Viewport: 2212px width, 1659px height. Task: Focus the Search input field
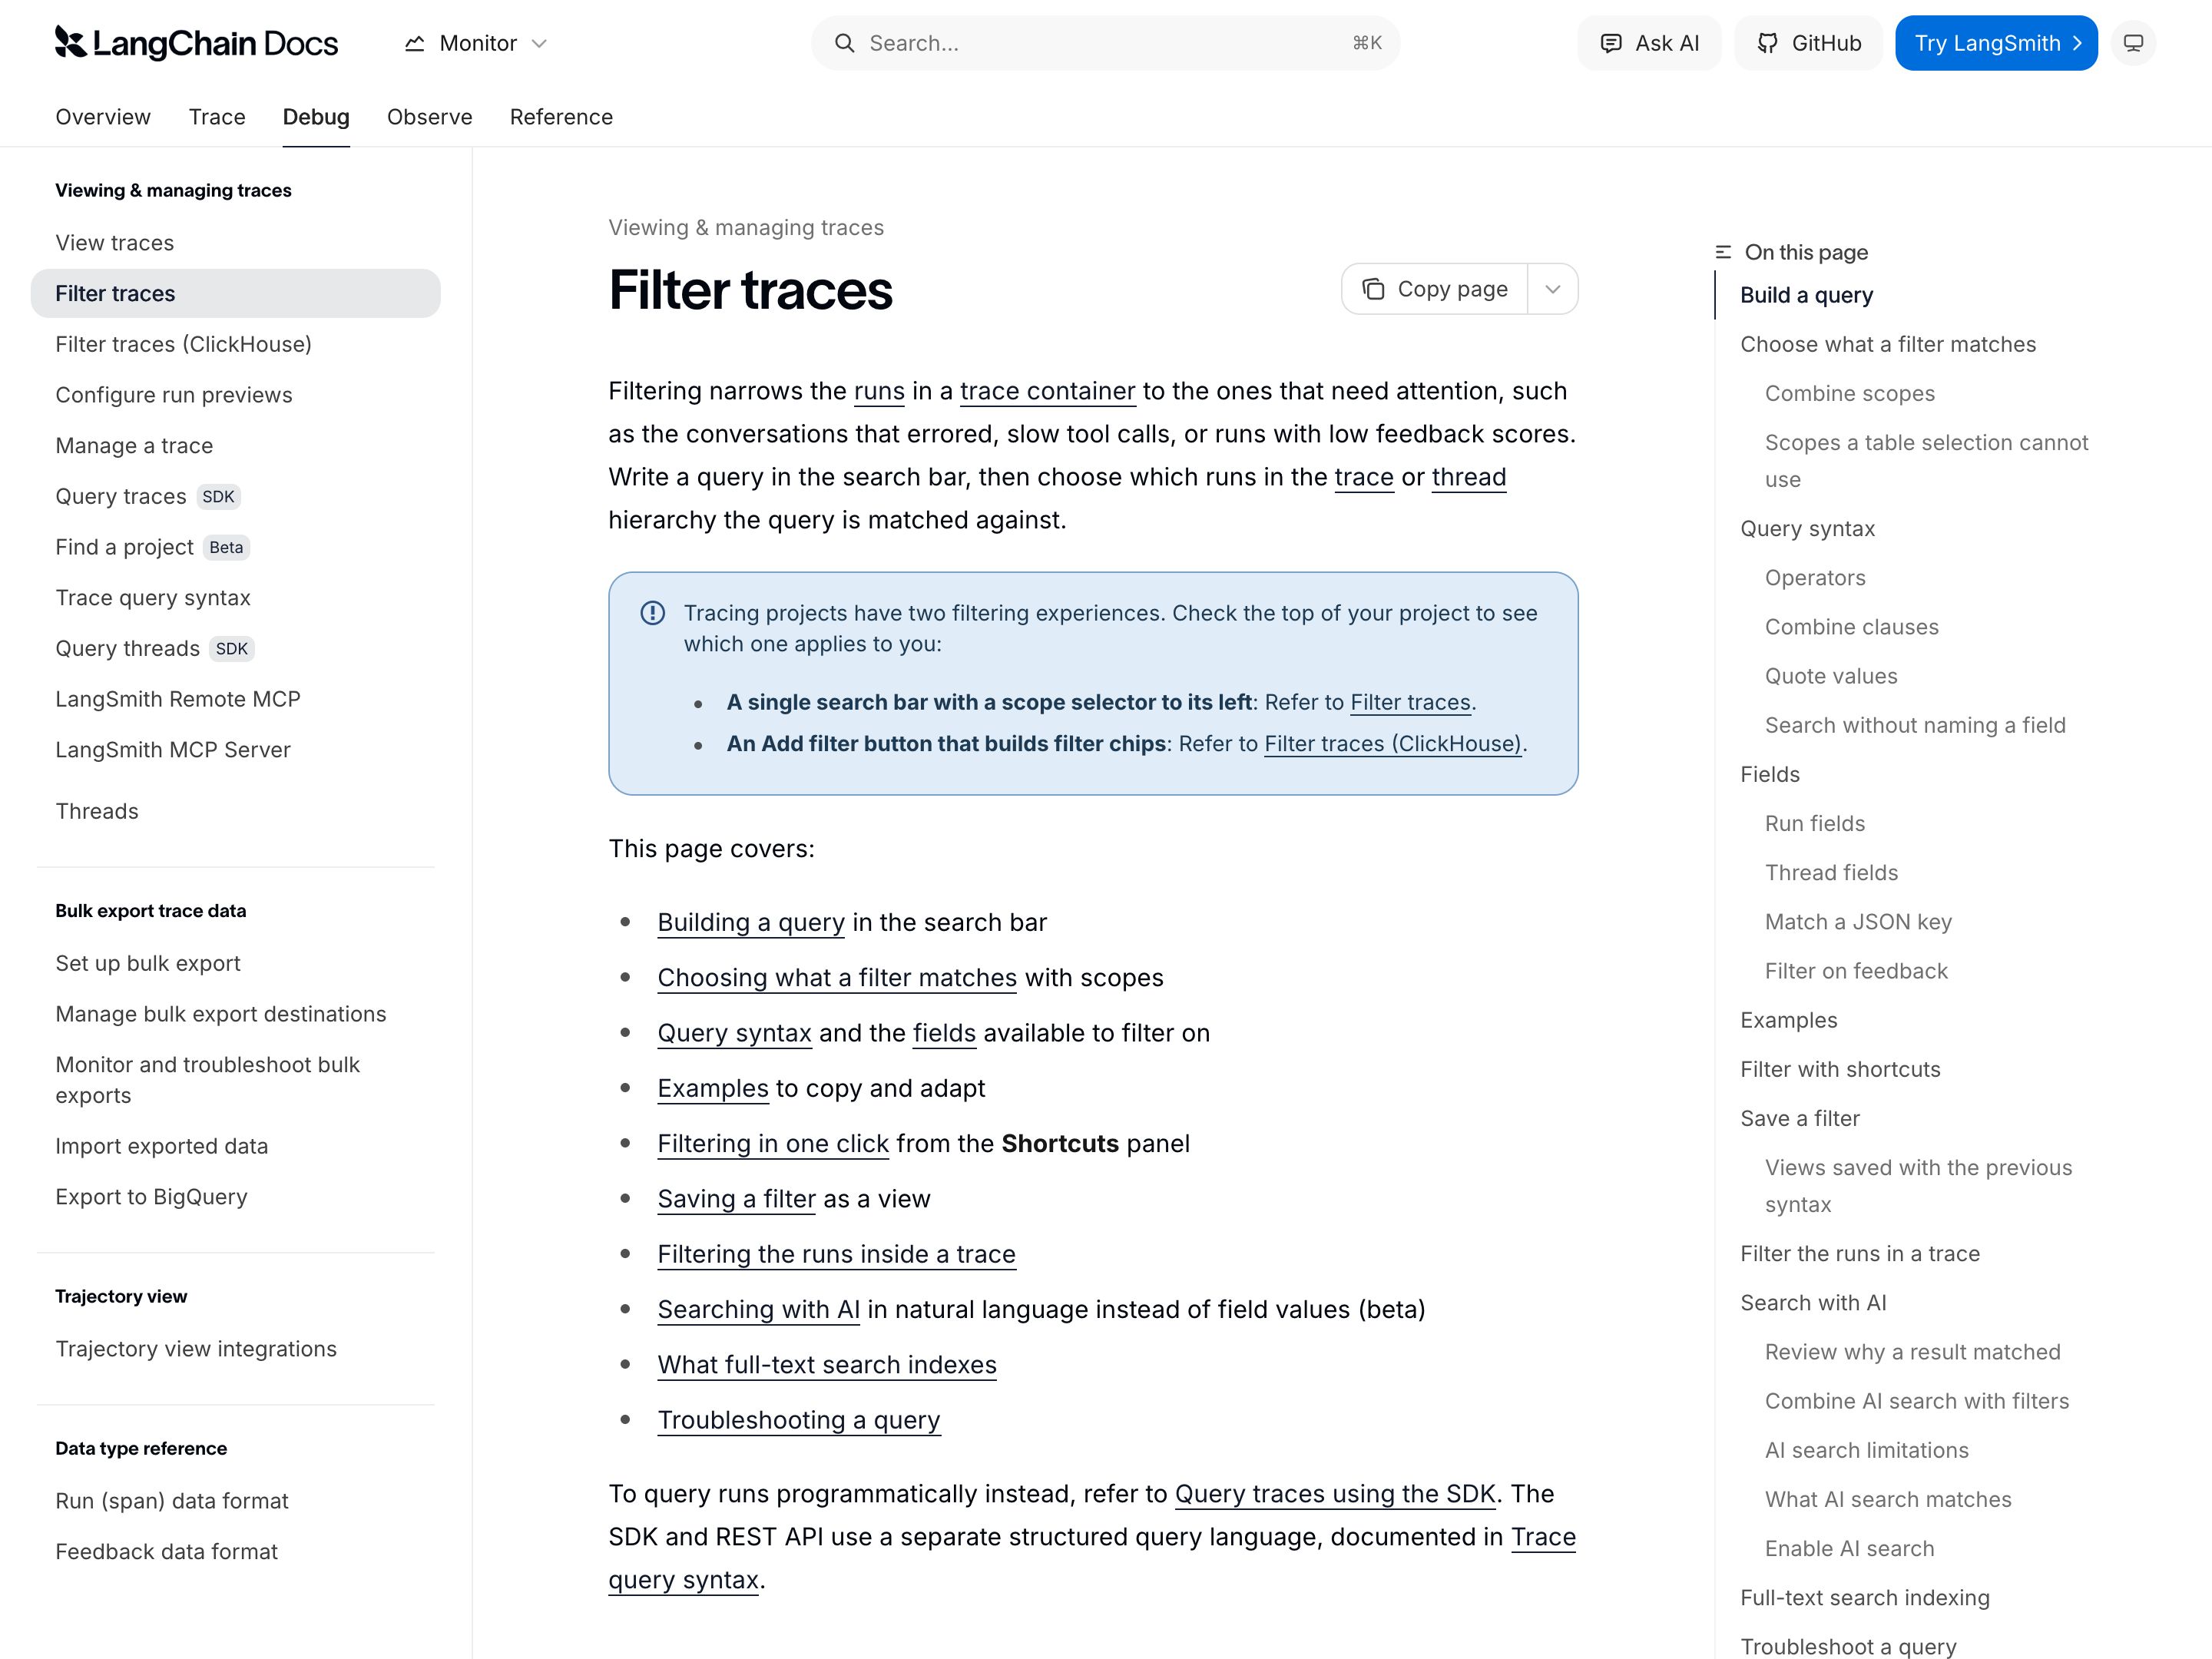1105,43
